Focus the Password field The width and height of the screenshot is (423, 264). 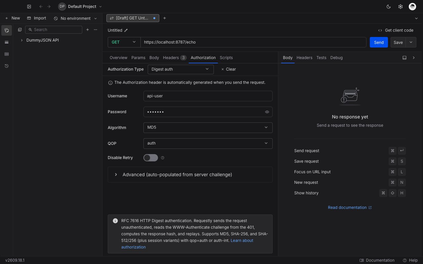tap(208, 112)
